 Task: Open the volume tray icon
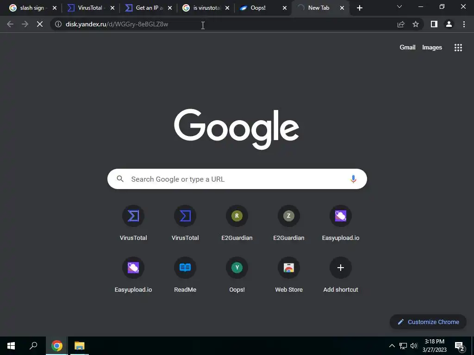(x=414, y=346)
